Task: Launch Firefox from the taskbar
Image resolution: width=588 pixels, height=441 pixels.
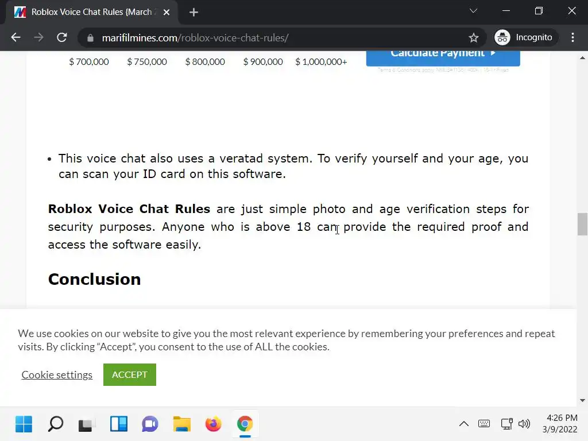Action: pos(214,424)
